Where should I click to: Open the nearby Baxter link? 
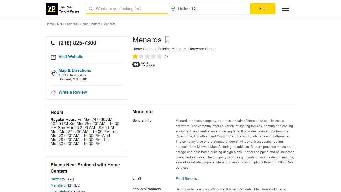(x=56, y=179)
